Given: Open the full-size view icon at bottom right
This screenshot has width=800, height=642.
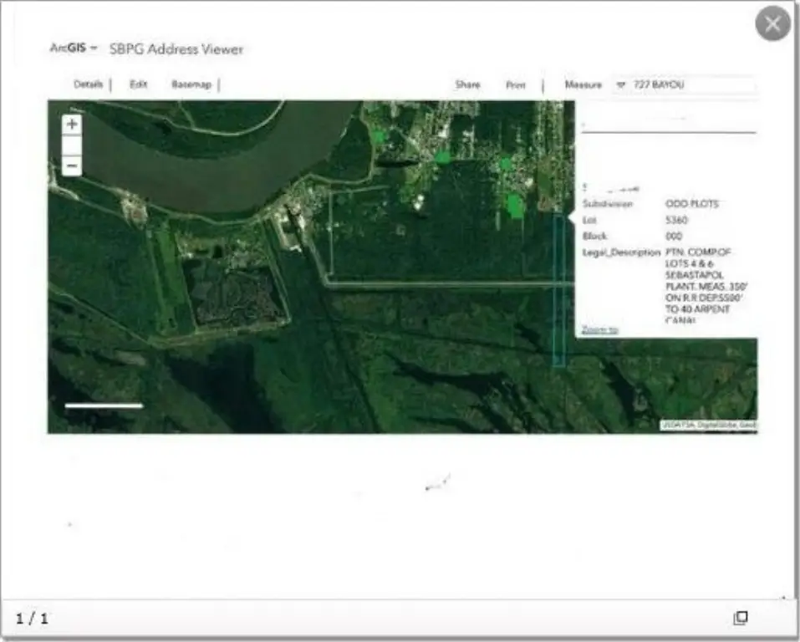Looking at the screenshot, I should (x=740, y=618).
